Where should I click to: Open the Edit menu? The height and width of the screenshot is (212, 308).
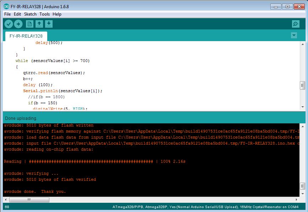pos(17,14)
